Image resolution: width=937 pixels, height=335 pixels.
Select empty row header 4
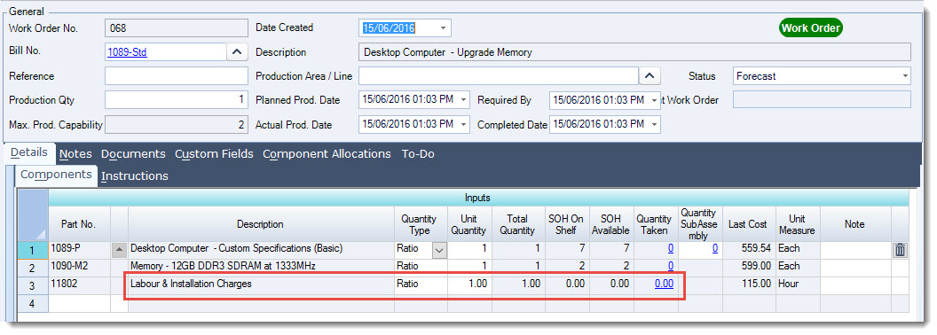[x=32, y=303]
